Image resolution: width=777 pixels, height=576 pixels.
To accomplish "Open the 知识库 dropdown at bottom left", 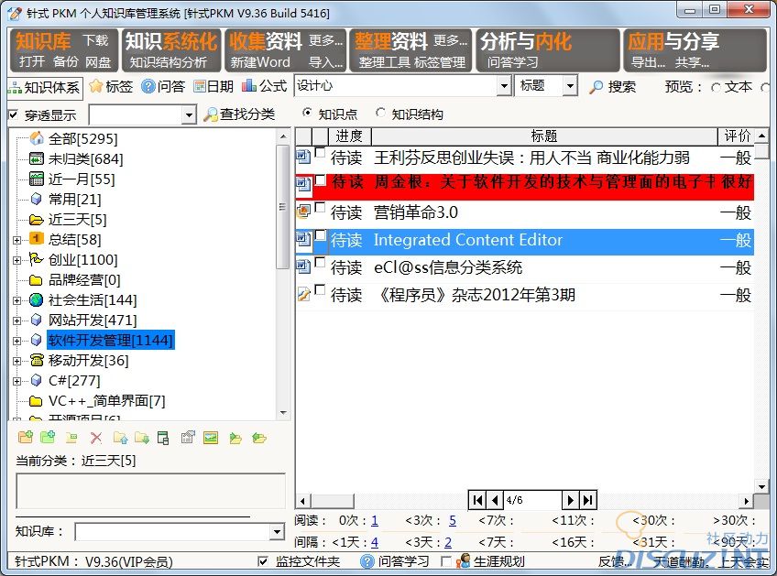I will (277, 533).
